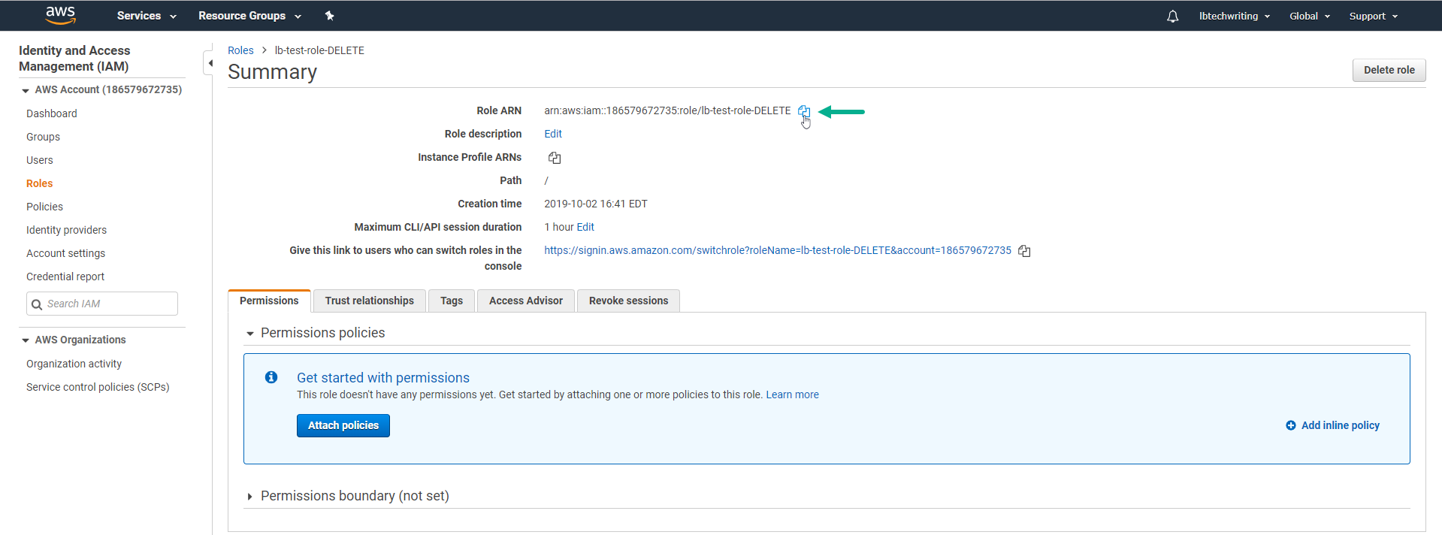Open the switchrole signin URL link
The height and width of the screenshot is (535, 1442).
778,250
